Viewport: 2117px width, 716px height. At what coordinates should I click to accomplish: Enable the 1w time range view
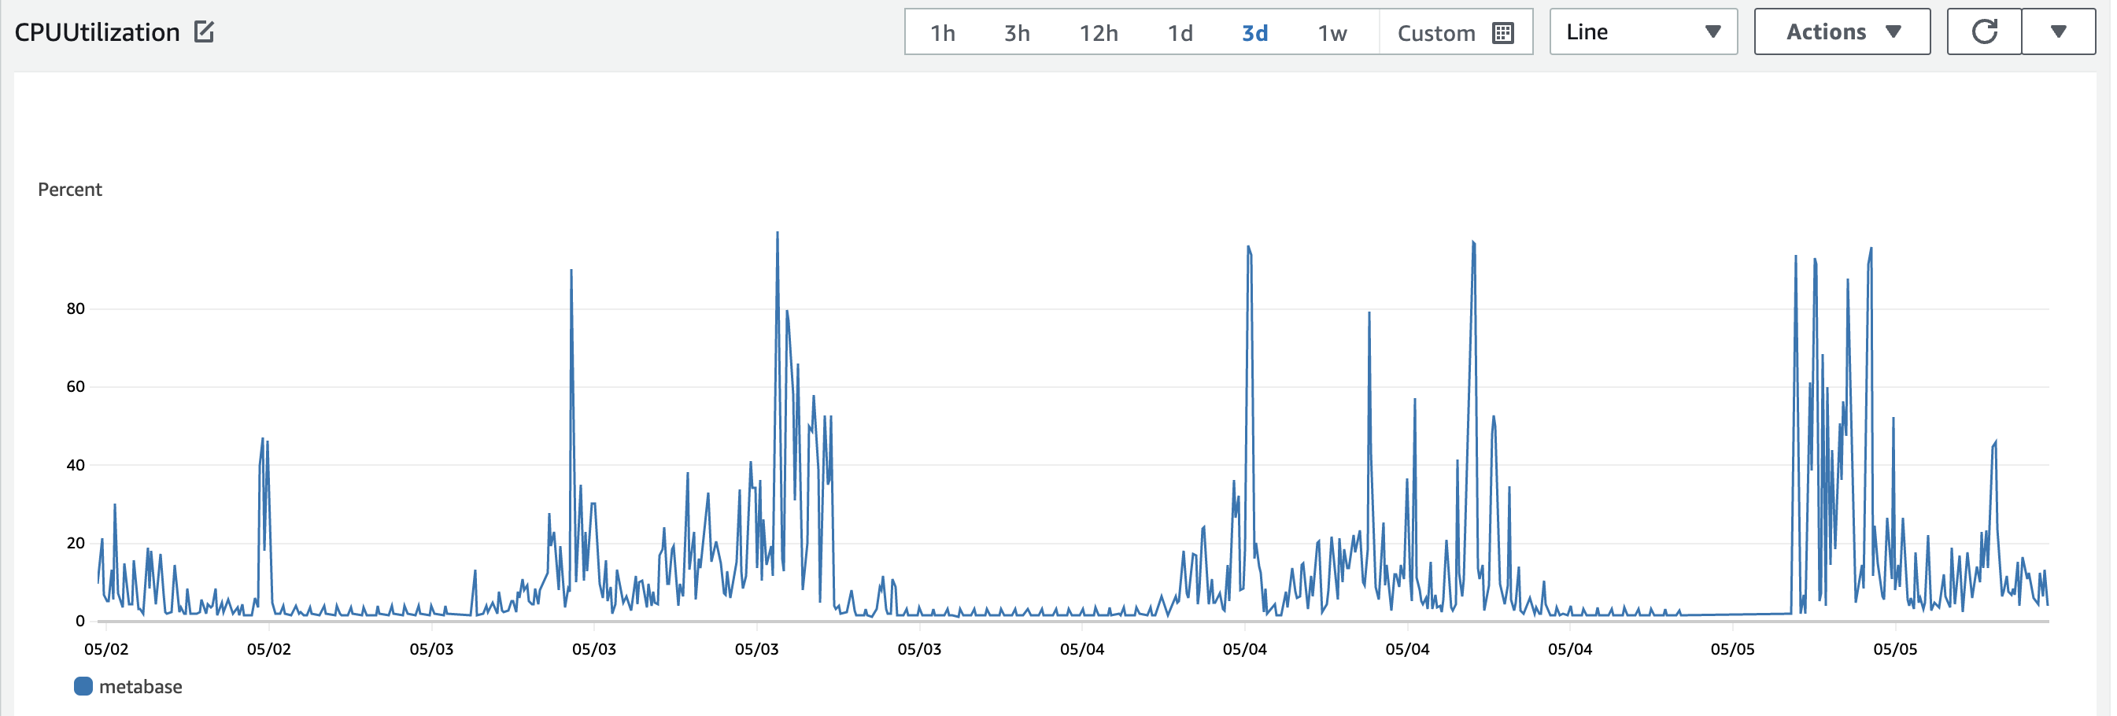(x=1332, y=33)
